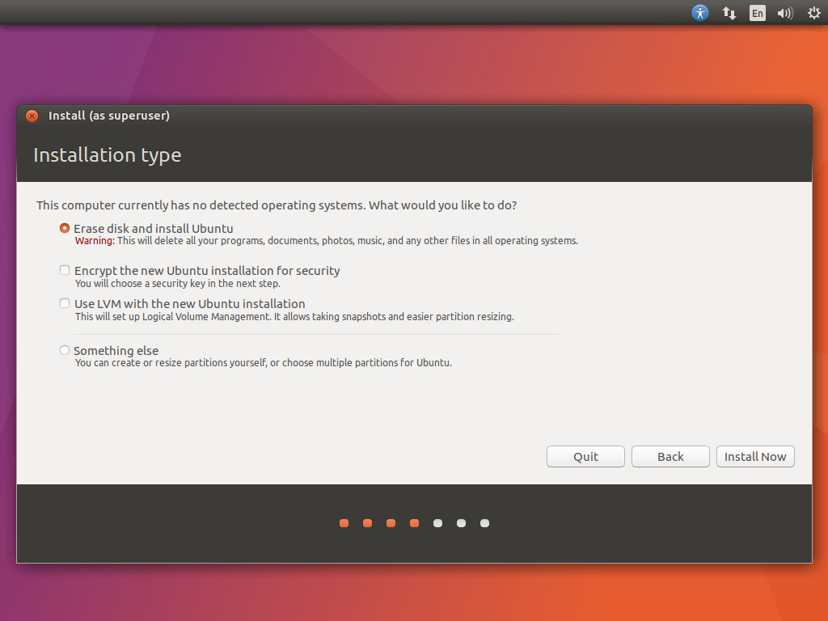Click the Install (as superuser) title text
Viewport: 828px width, 621px height.
point(109,116)
